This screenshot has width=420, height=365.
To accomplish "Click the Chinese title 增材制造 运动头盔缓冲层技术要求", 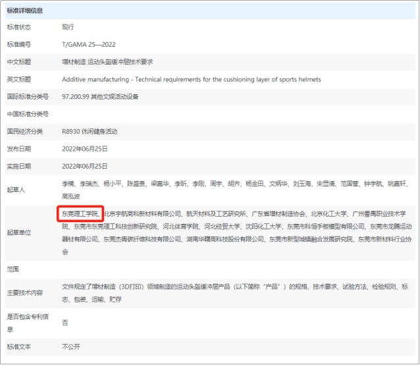I will pyautogui.click(x=107, y=62).
